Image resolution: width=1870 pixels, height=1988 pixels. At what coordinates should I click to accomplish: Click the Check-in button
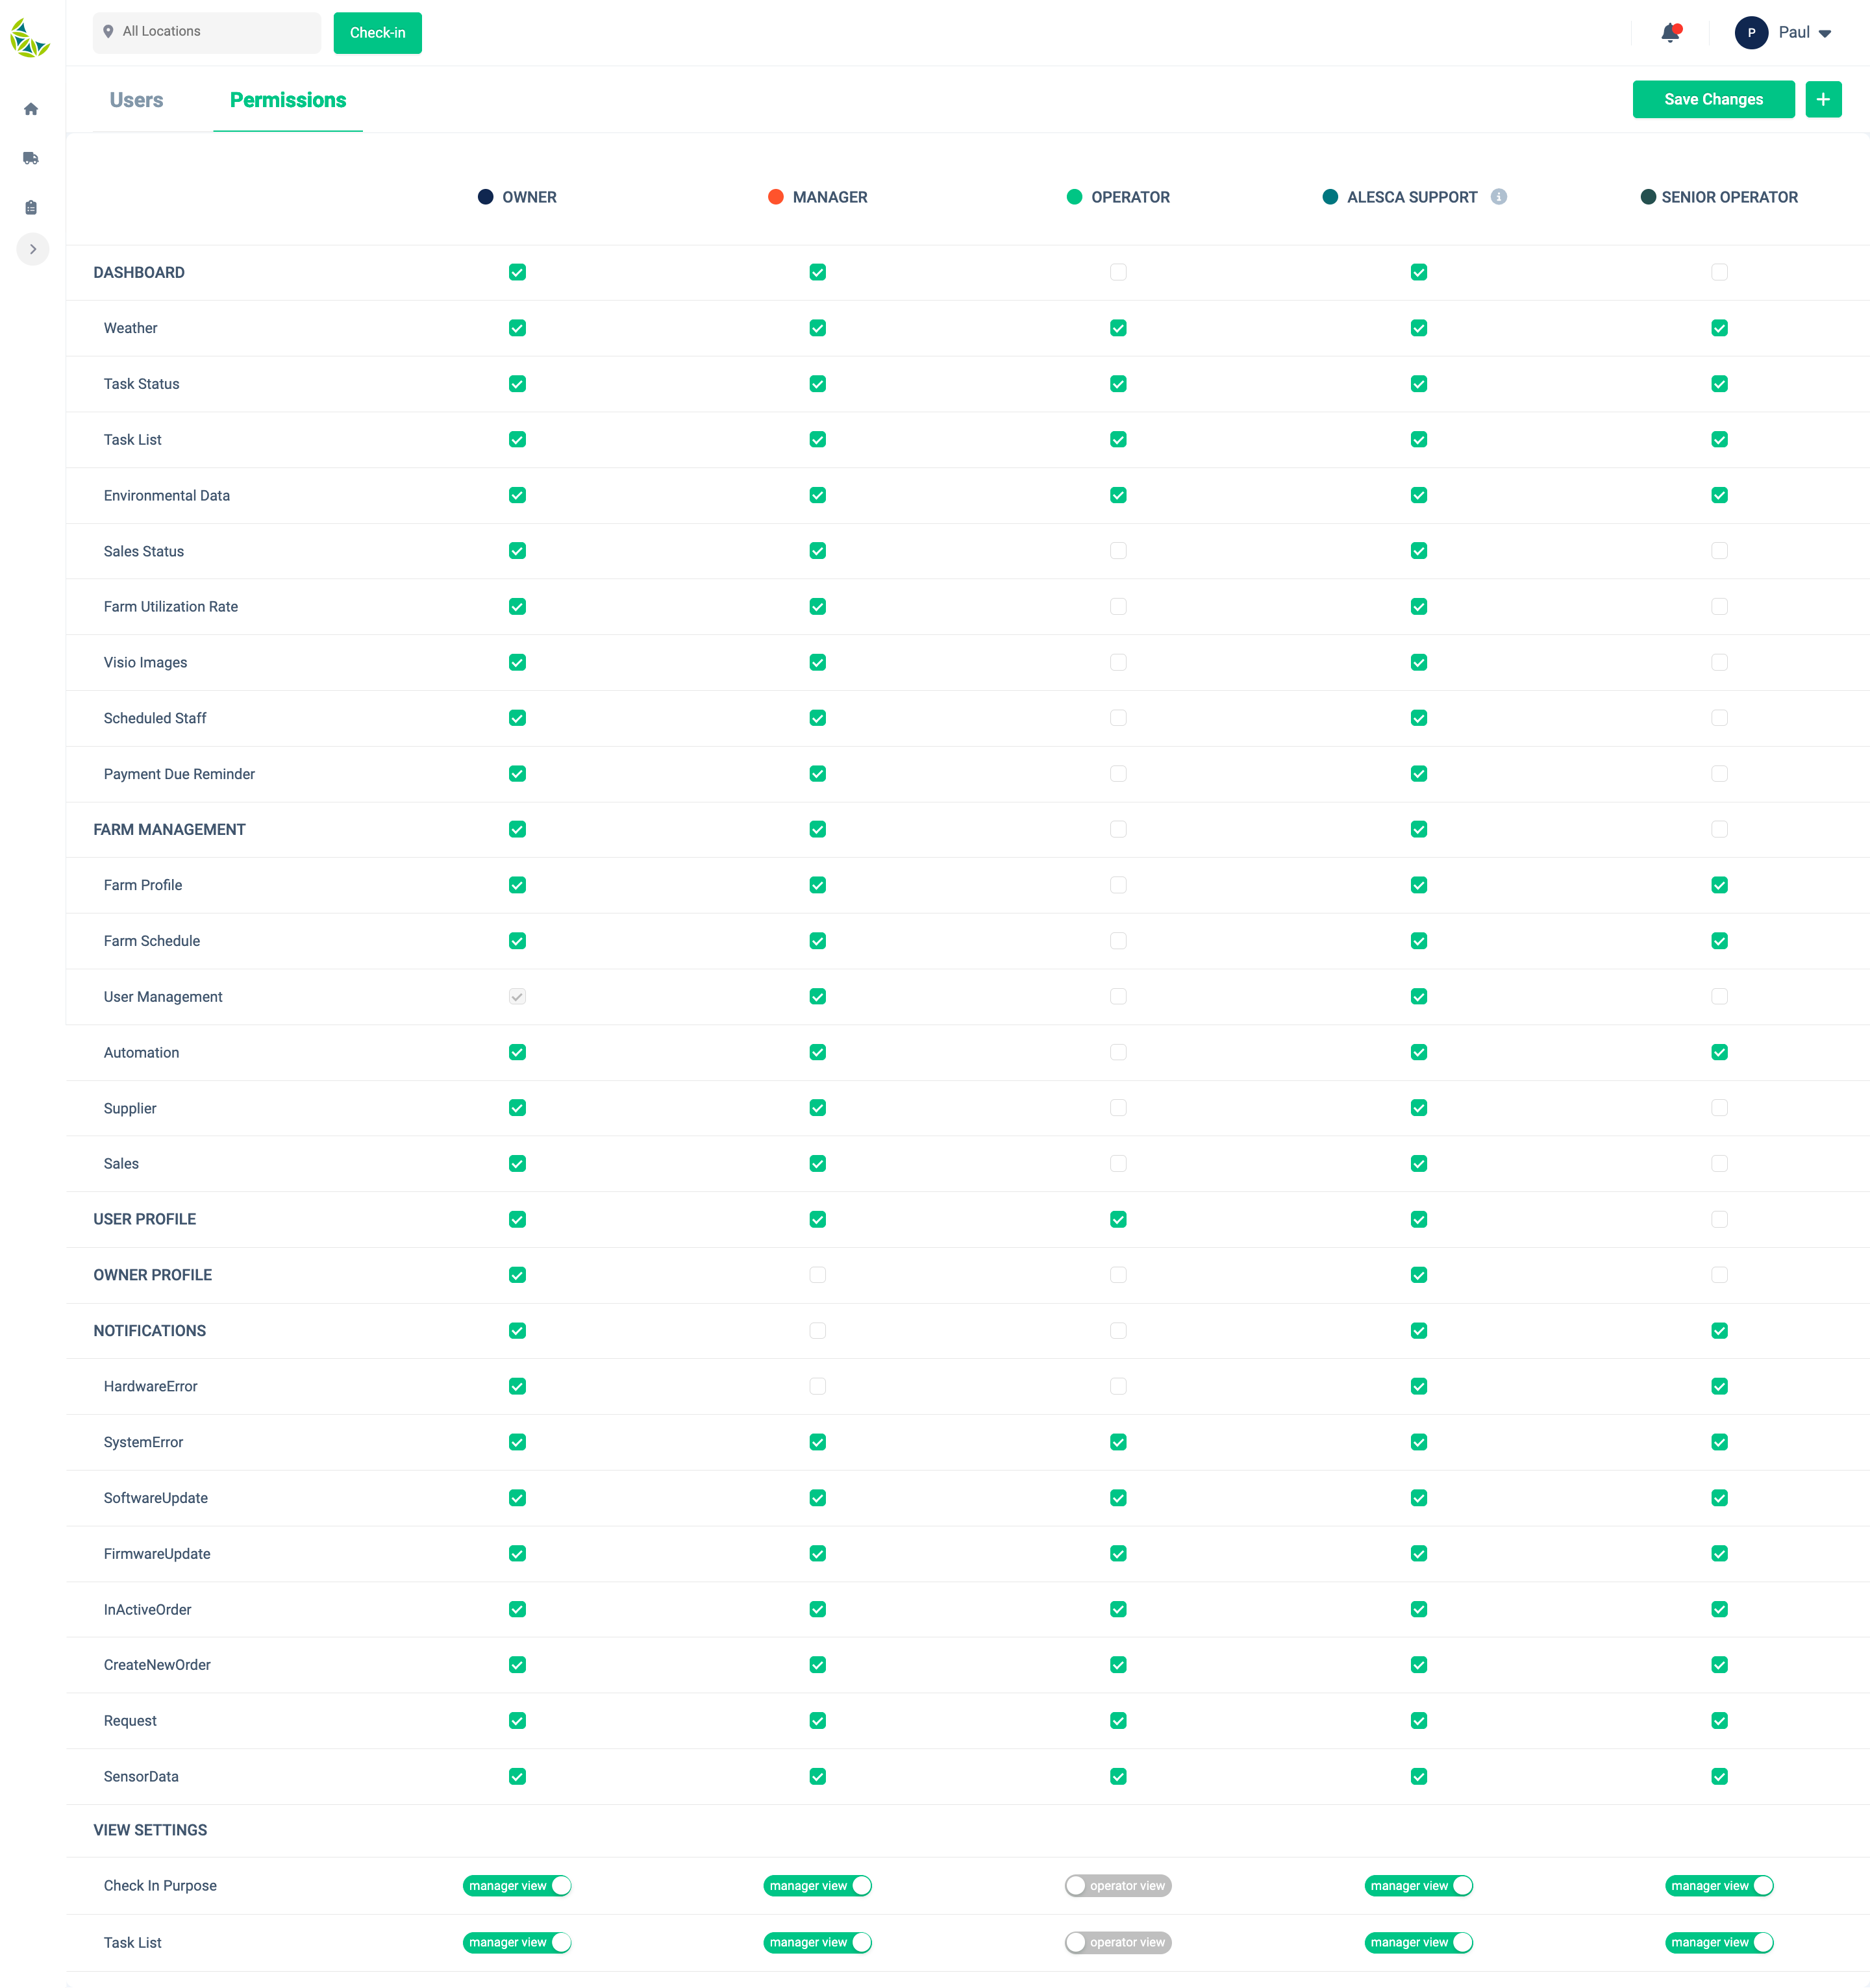[377, 33]
